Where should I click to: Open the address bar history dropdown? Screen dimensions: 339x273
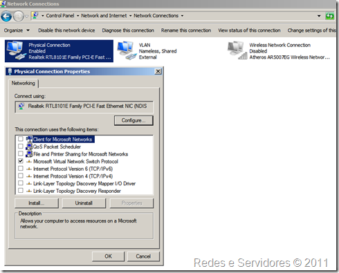(319, 16)
